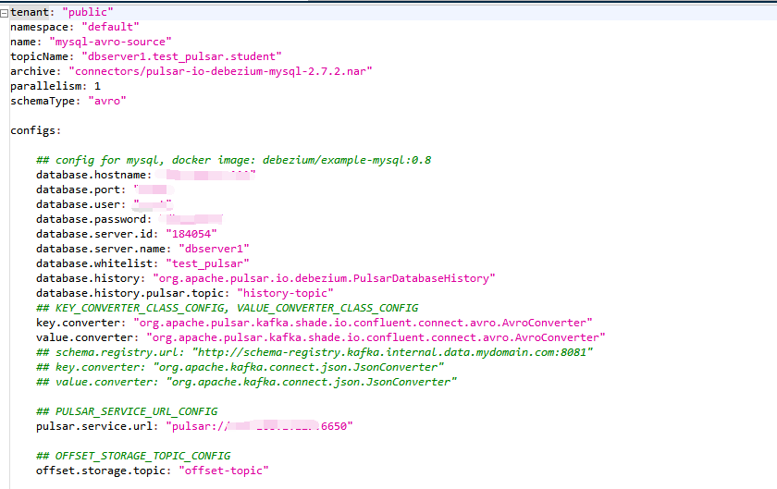Click the KEY_CONVERTER_CLASS_CONFIG comment
This screenshot has width=777, height=489.
pyautogui.click(x=227, y=308)
